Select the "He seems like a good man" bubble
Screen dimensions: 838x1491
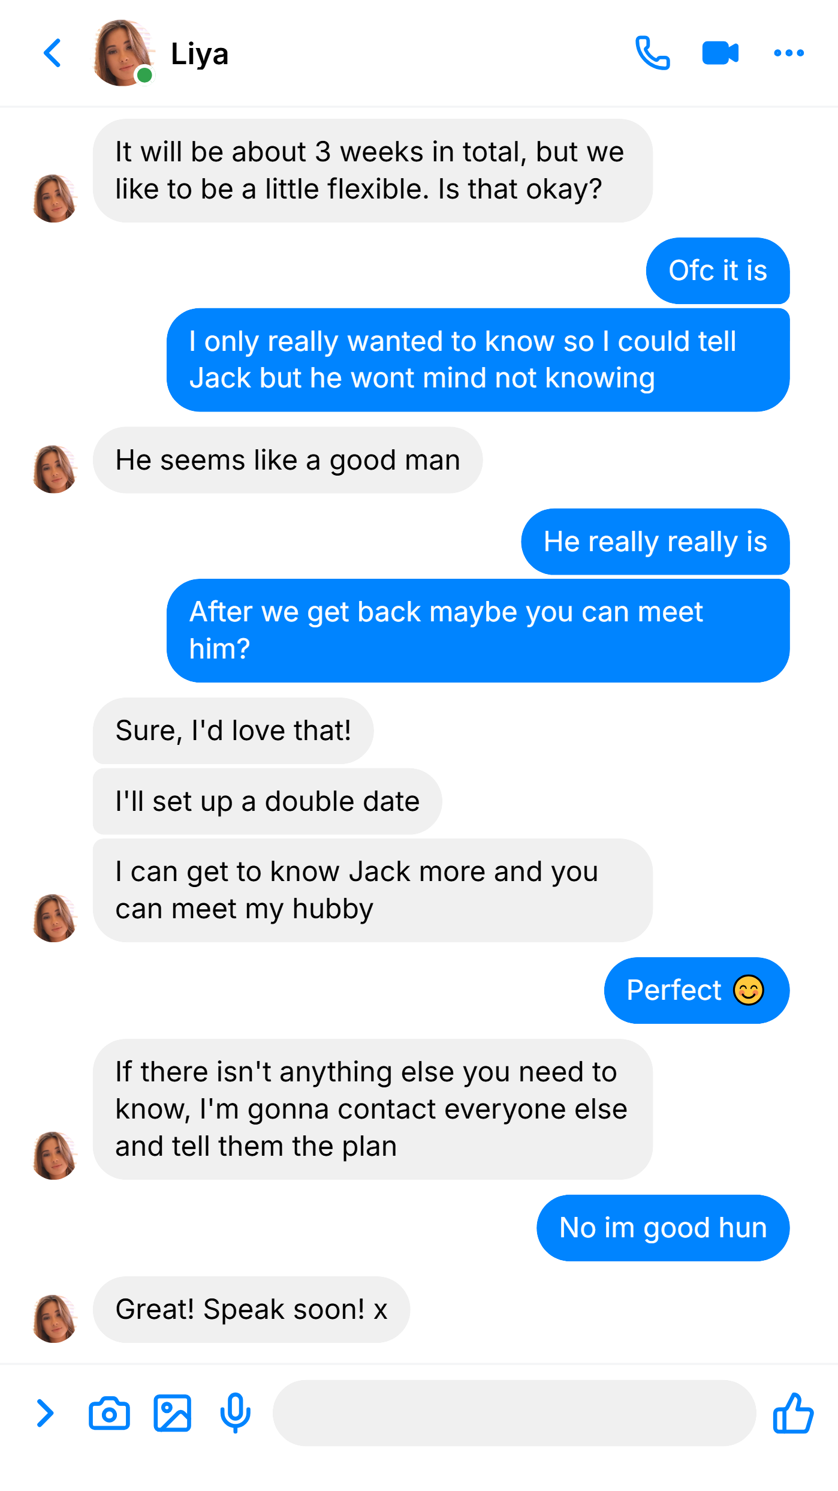(x=288, y=460)
